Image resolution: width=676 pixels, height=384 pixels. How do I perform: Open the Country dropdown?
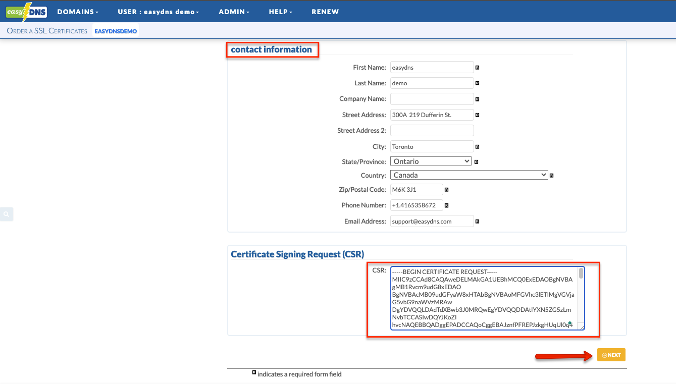pyautogui.click(x=469, y=175)
